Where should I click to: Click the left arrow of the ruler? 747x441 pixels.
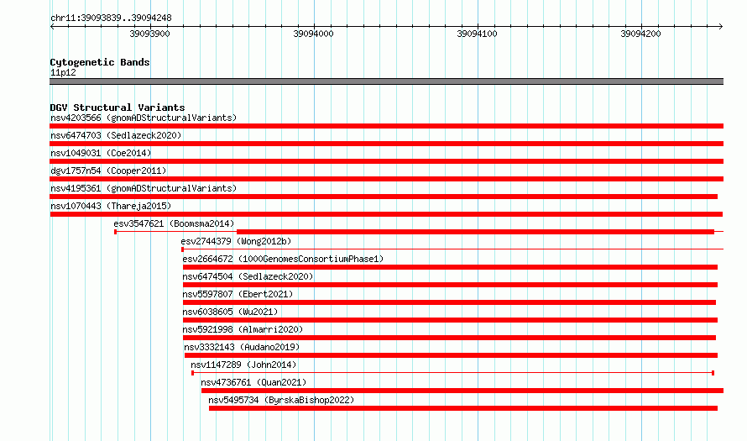(x=52, y=26)
